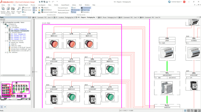Close the 101 - Locations document tab
This screenshot has width=201, height=112.
click(74, 17)
